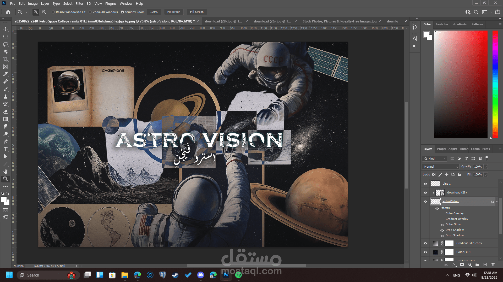Select the Hand tool
The image size is (503, 282).
[6, 172]
